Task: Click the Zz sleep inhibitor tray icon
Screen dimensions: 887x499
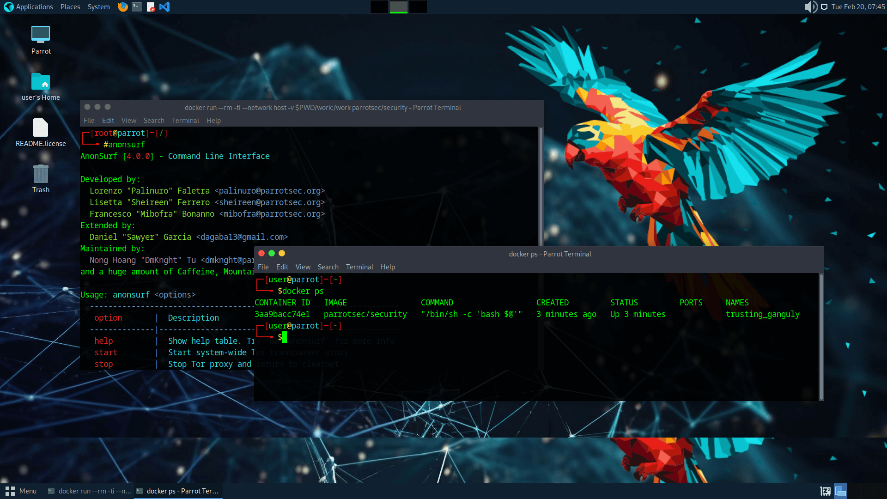Action: (825, 491)
